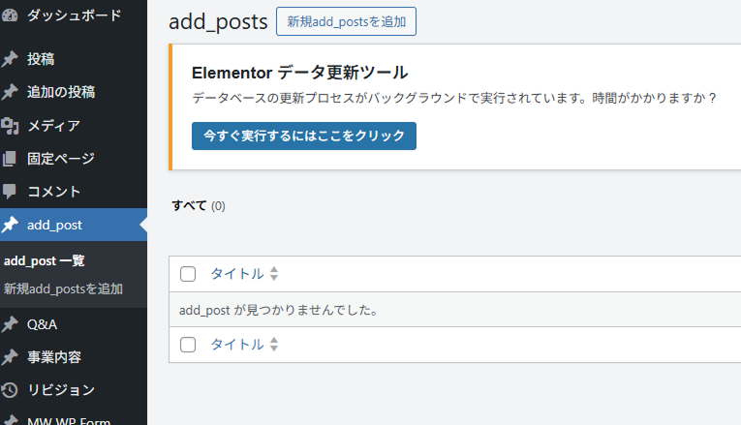
Task: Click the pin icon beside 事業内容
Action: [x=10, y=357]
